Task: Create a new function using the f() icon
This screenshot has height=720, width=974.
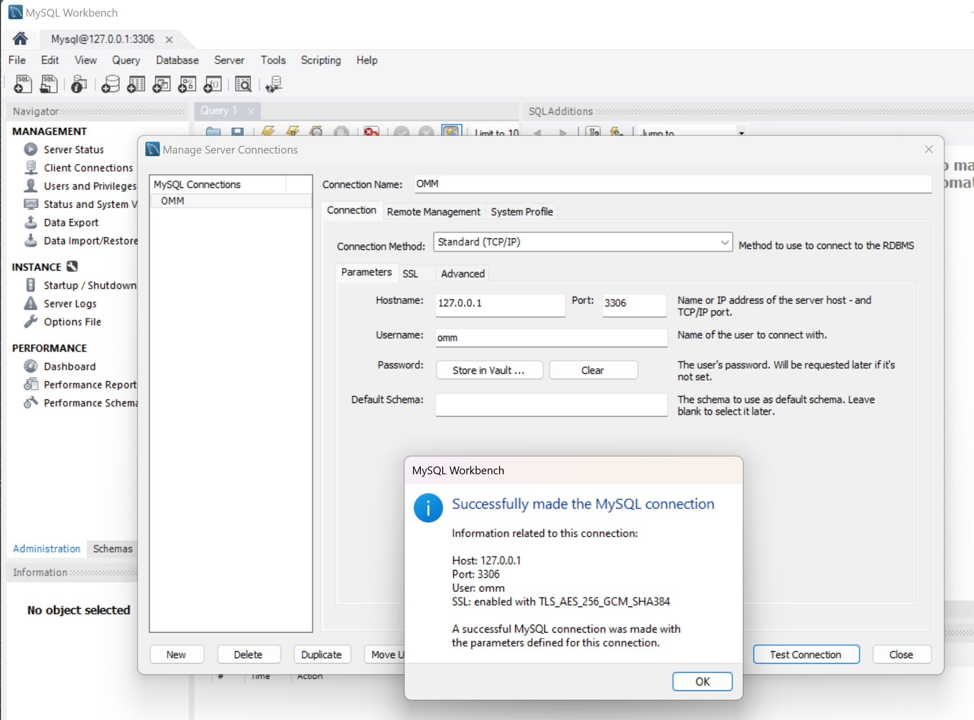Action: [x=213, y=83]
